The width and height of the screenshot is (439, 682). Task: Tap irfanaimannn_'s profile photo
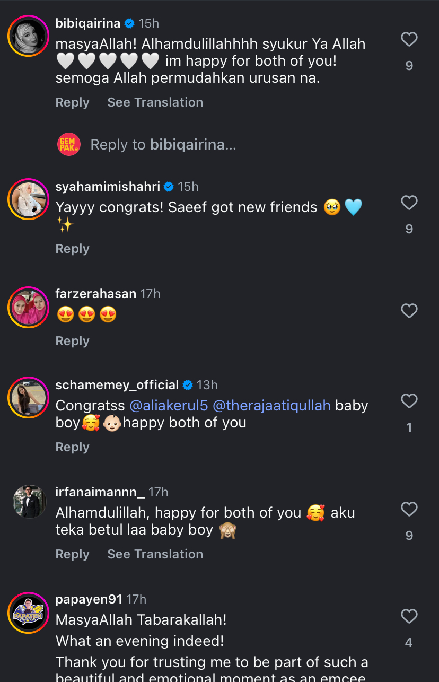(x=29, y=502)
